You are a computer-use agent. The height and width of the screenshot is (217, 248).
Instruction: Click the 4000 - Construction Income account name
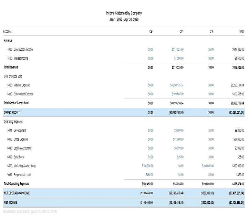click(20, 50)
